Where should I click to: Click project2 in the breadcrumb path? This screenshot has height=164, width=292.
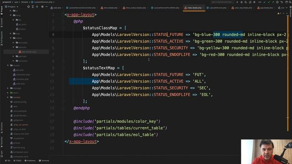7,2
